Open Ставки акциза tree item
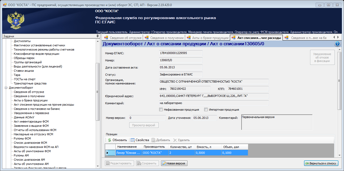Screen dimensions: 344x171 [24, 71]
